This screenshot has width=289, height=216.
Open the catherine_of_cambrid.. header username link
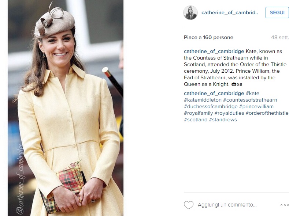pyautogui.click(x=230, y=12)
